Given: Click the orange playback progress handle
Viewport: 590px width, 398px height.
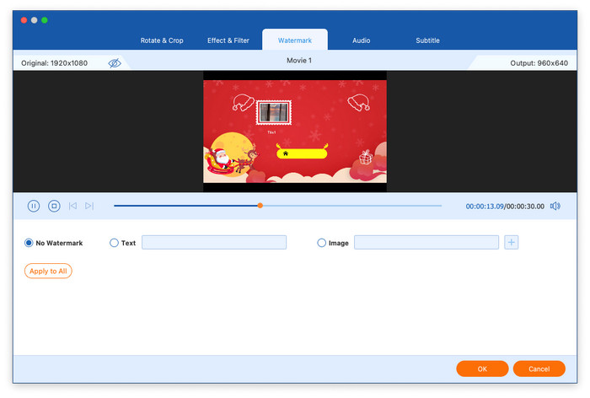Looking at the screenshot, I should 260,206.
